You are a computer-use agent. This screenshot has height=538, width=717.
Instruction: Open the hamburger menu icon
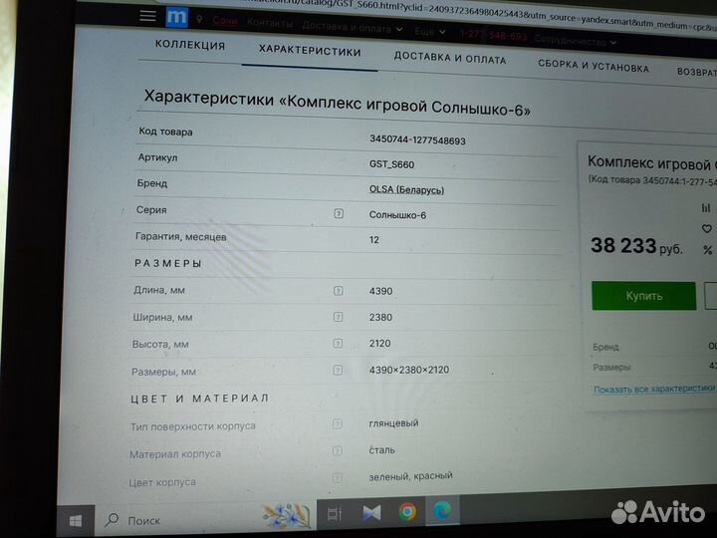147,15
